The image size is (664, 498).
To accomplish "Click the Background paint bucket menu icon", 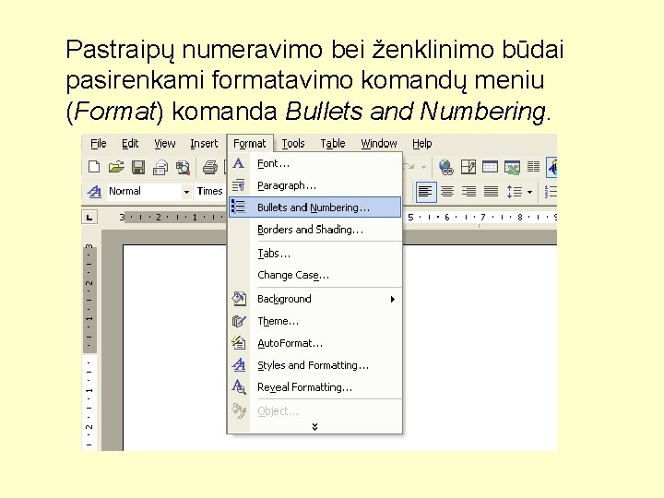I will pos(239,299).
